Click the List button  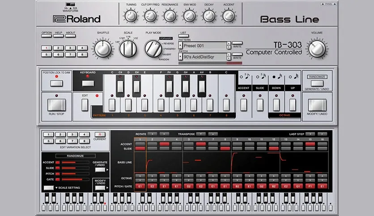pos(183,36)
